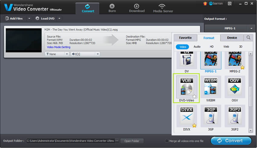Viewport: 257px width, 148px height.
Task: Expand the Load DVD dropdown arrow
Action: pyautogui.click(x=60, y=18)
